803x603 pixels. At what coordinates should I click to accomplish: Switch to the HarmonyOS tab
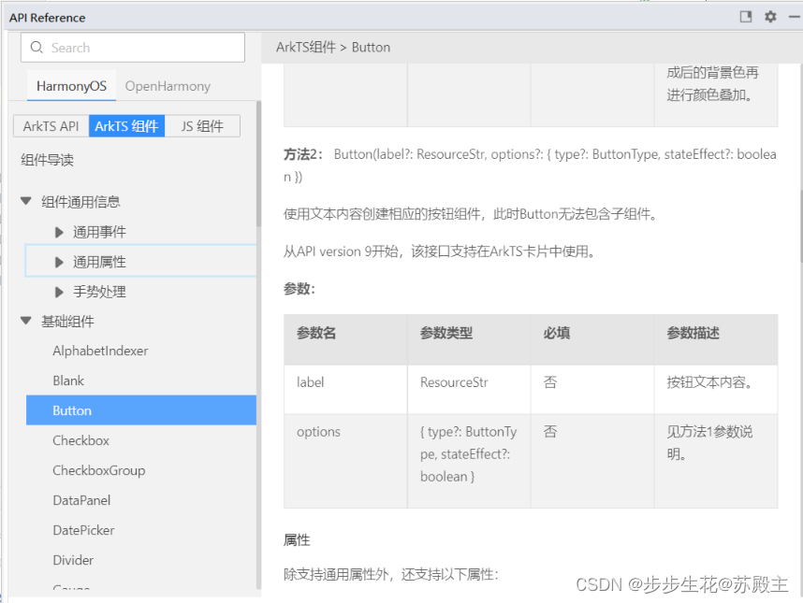(71, 86)
